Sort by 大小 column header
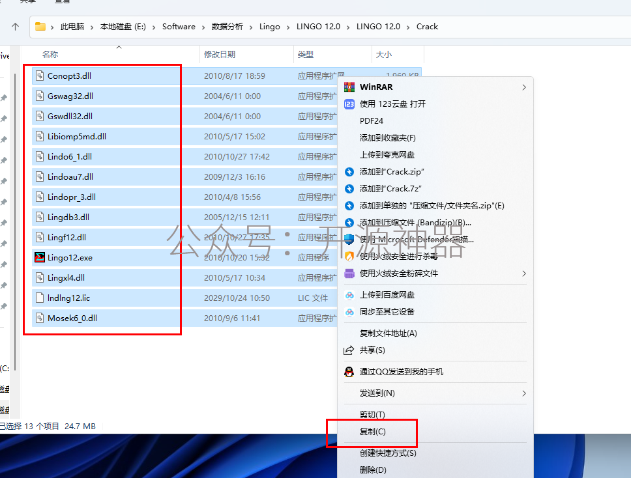This screenshot has width=631, height=478. pyautogui.click(x=383, y=54)
